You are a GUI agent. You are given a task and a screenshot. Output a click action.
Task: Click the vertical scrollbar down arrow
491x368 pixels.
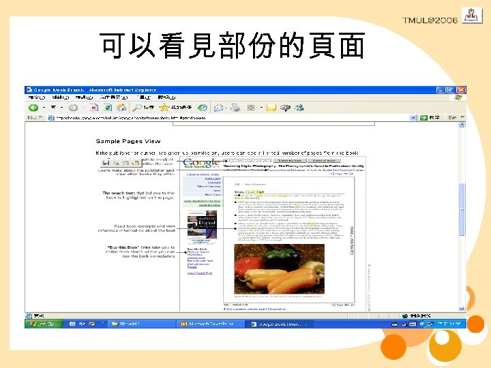point(462,309)
